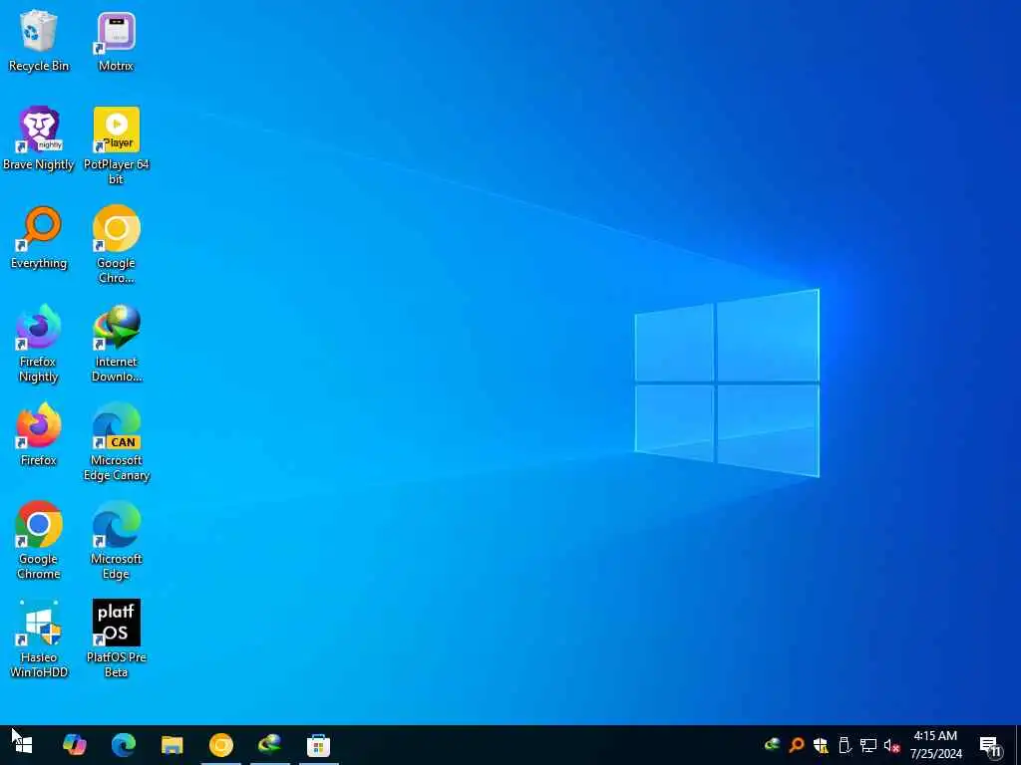Select the Firefox desktop shortcut

(x=39, y=434)
